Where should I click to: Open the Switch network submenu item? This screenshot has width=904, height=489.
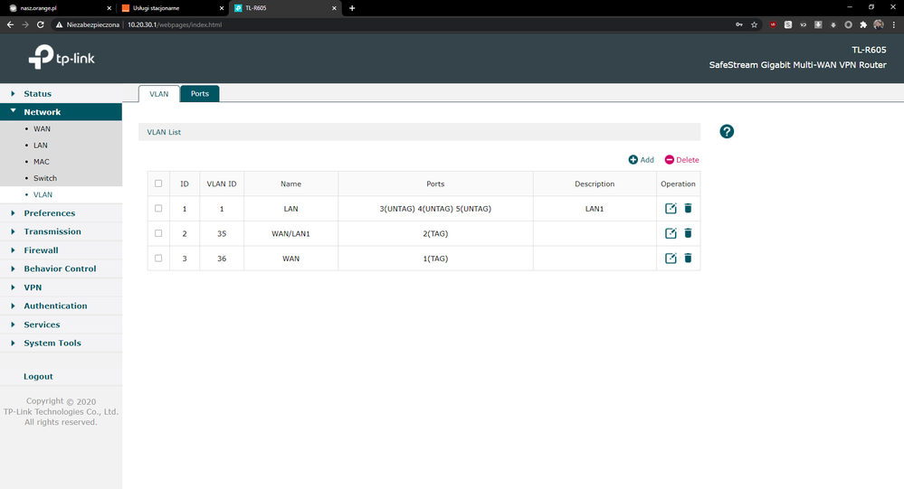click(x=44, y=178)
